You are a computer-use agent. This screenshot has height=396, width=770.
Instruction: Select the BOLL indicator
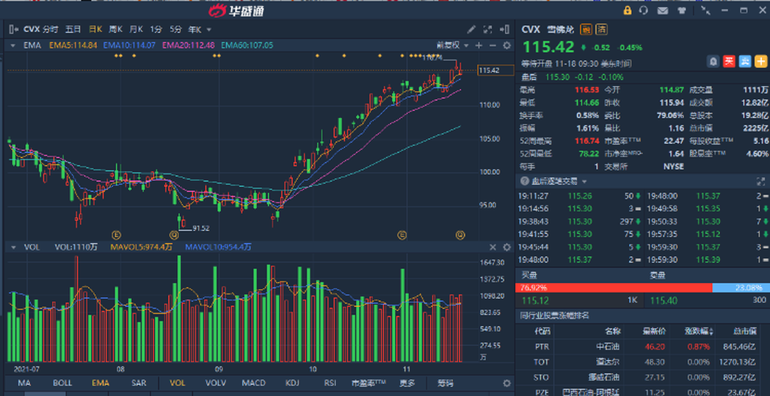tap(62, 384)
